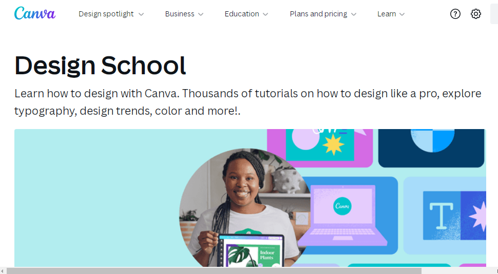
Task: Expand the chevron next to Design spotlight
Action: click(141, 14)
